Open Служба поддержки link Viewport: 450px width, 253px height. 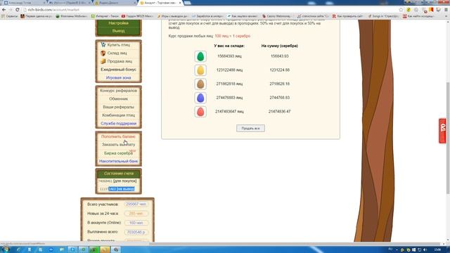click(119, 124)
